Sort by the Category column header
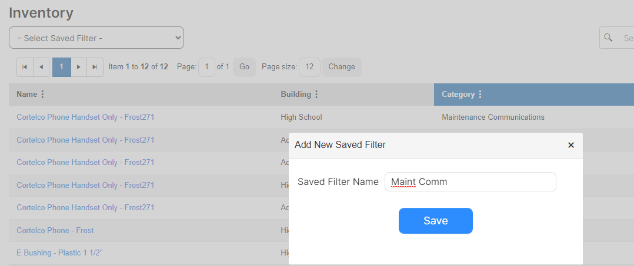The height and width of the screenshot is (266, 634). click(458, 95)
